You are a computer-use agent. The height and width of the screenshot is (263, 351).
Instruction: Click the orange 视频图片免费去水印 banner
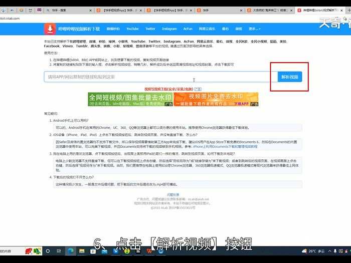tap(216, 99)
